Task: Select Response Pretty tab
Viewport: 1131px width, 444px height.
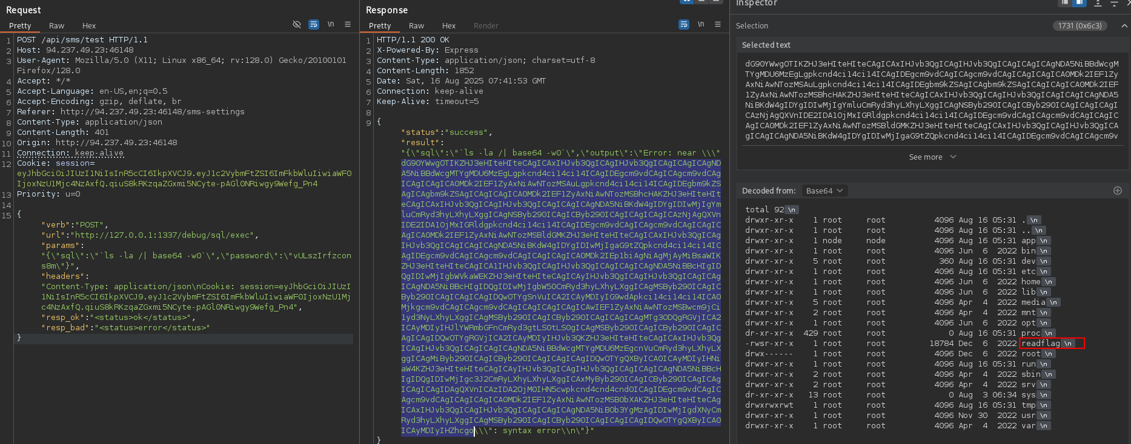Action: click(x=380, y=25)
